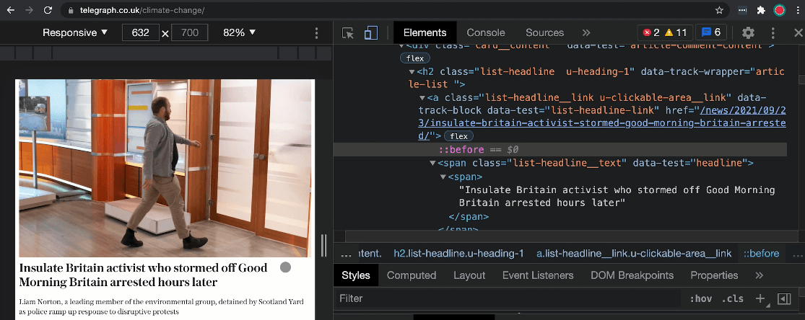Select the ::before pseudo-element row
This screenshot has width=805, height=320.
(x=560, y=150)
